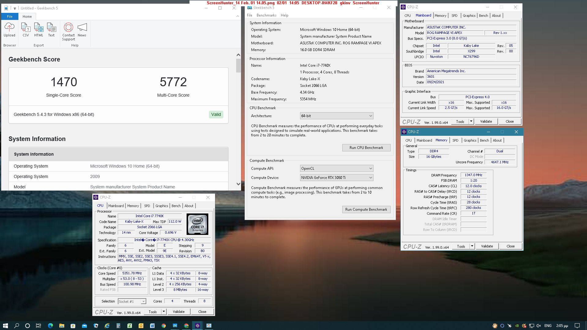Open Mail app from taskbar
Viewport: 587px width, 330px height.
pyautogui.click(x=84, y=326)
